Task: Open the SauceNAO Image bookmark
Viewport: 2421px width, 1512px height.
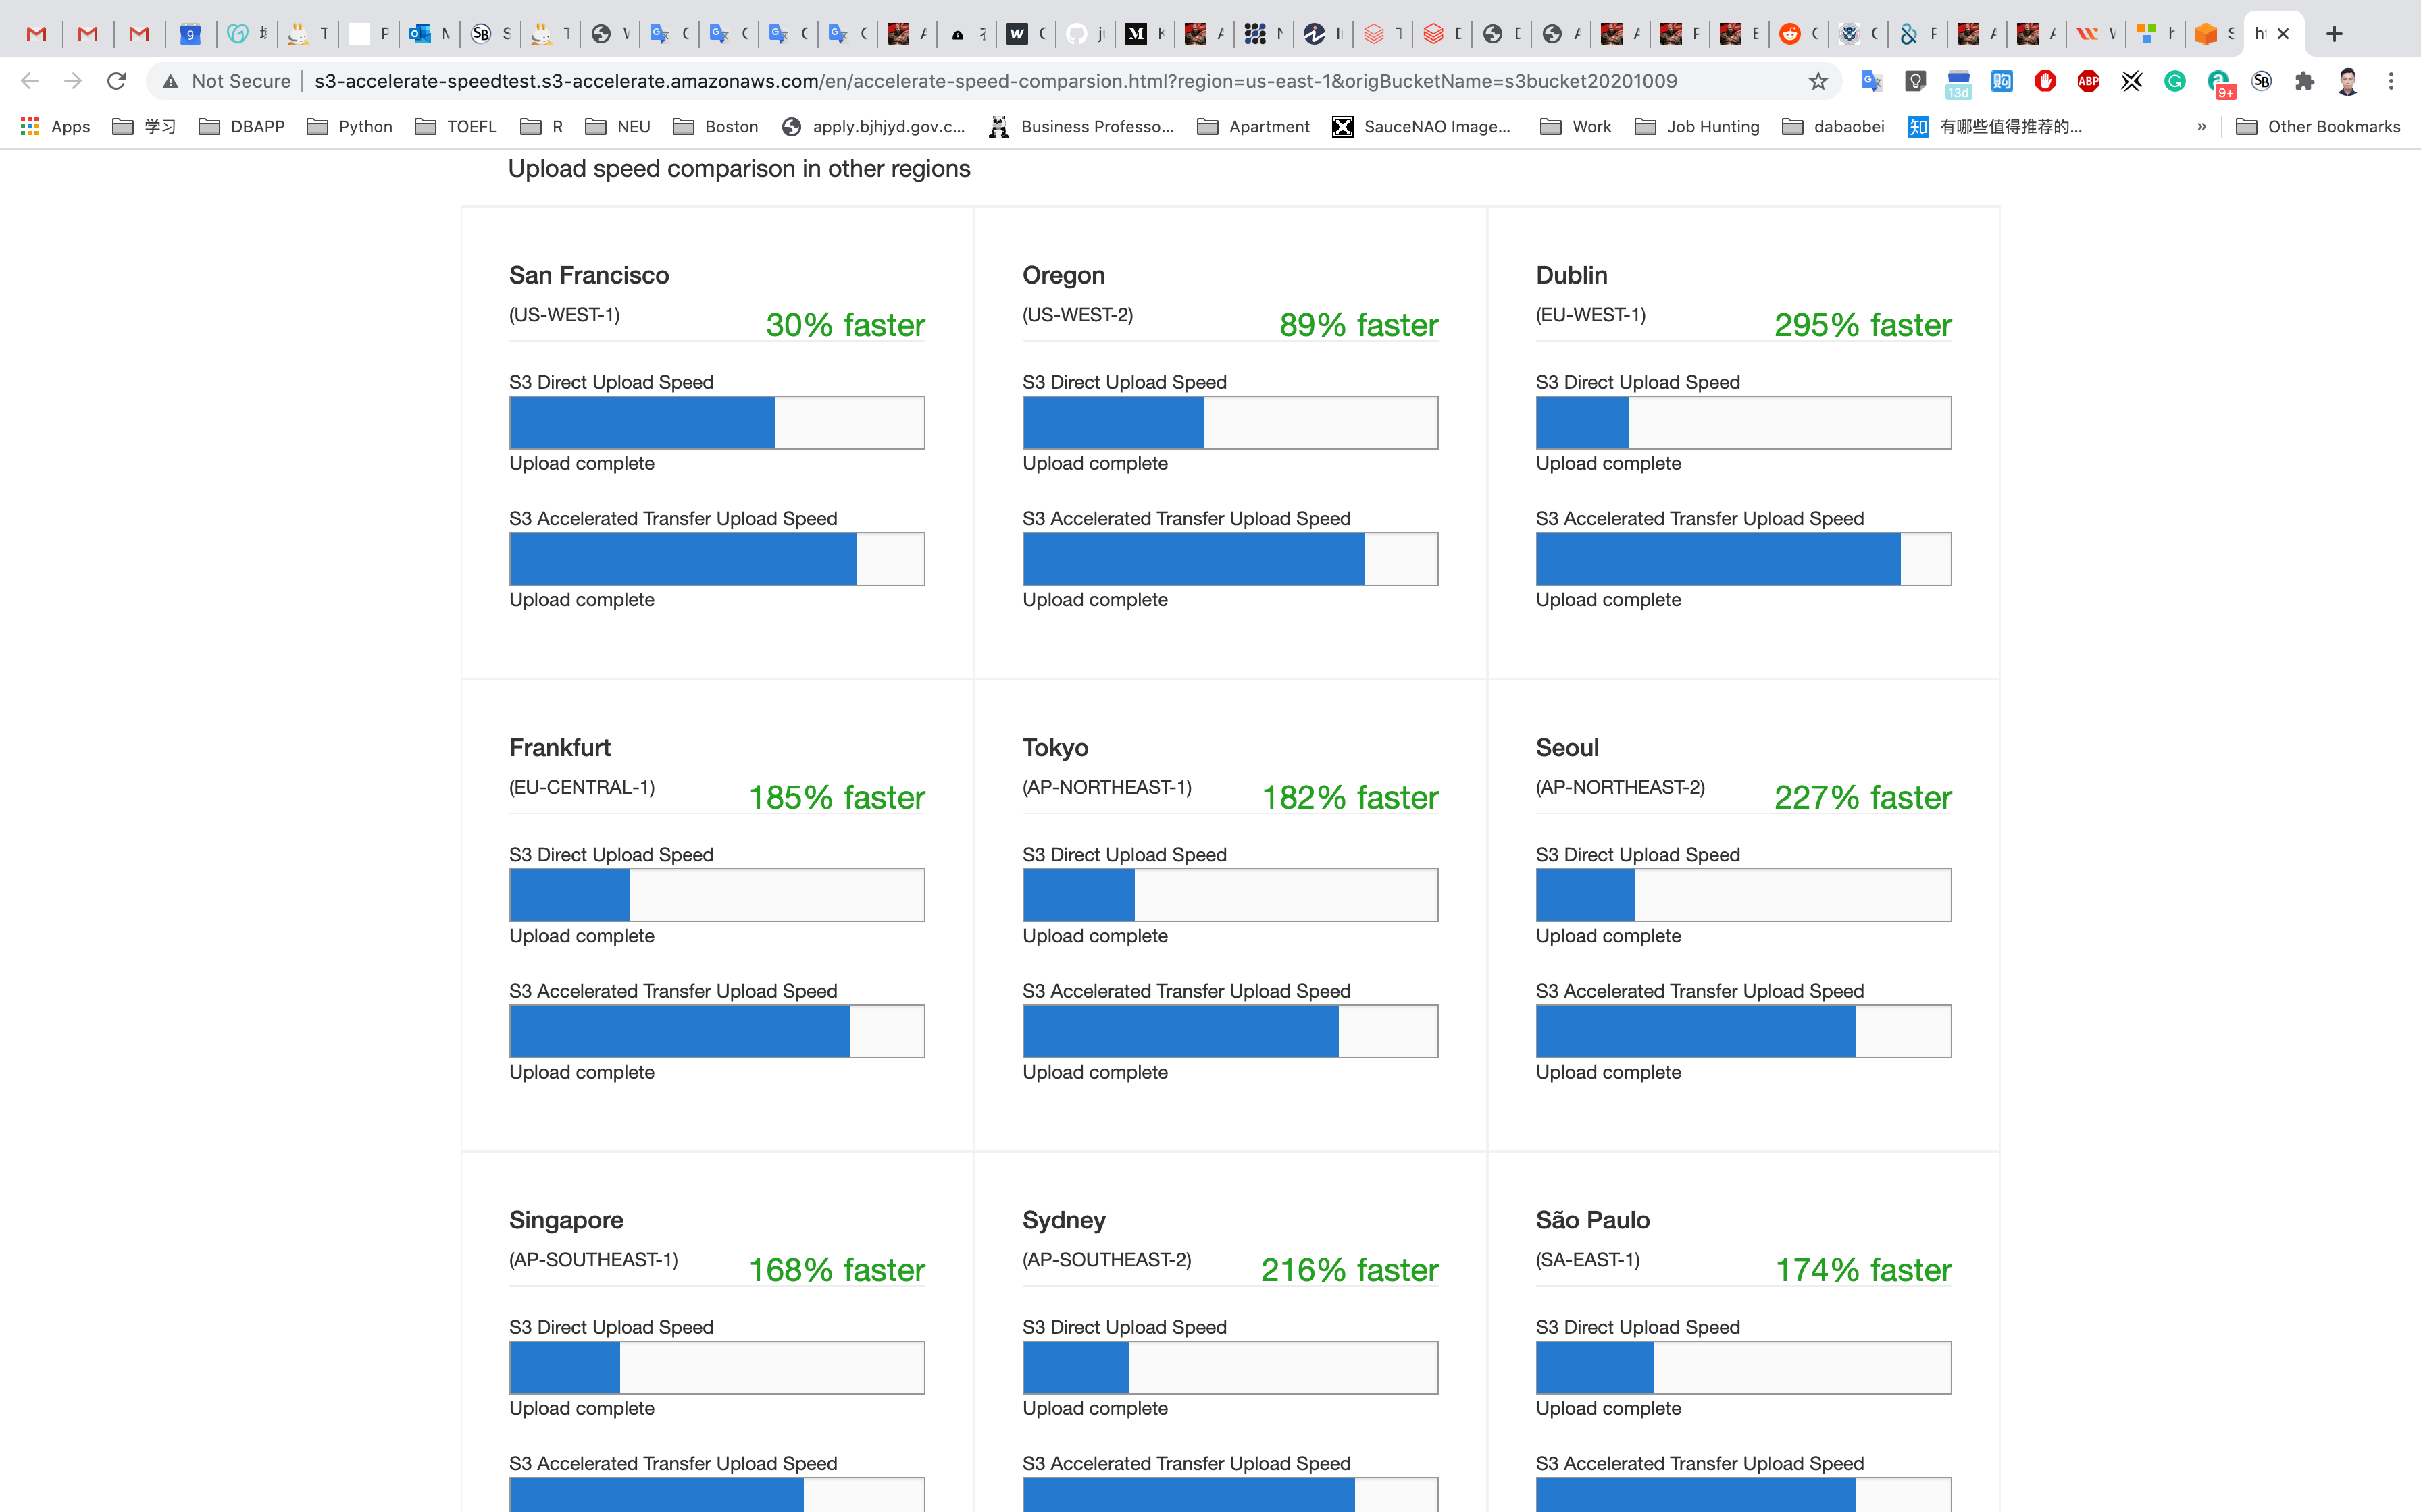Action: coord(1421,126)
